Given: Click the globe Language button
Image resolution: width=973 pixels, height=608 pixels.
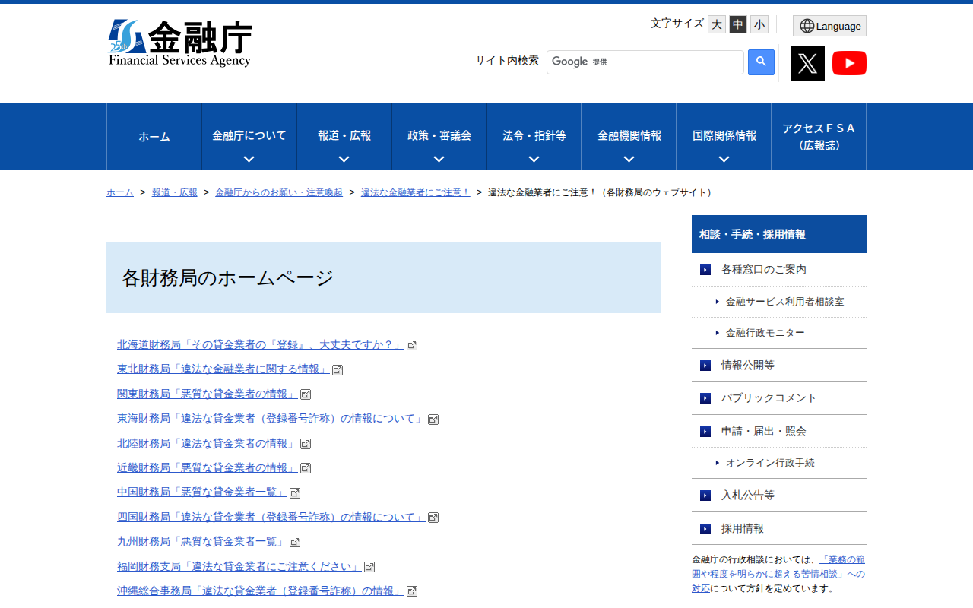Looking at the screenshot, I should [x=829, y=26].
